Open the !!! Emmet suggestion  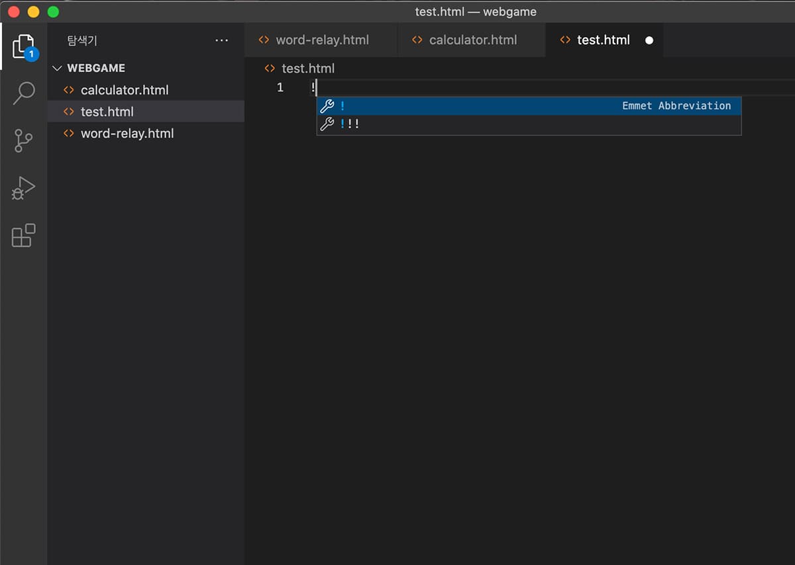point(351,123)
